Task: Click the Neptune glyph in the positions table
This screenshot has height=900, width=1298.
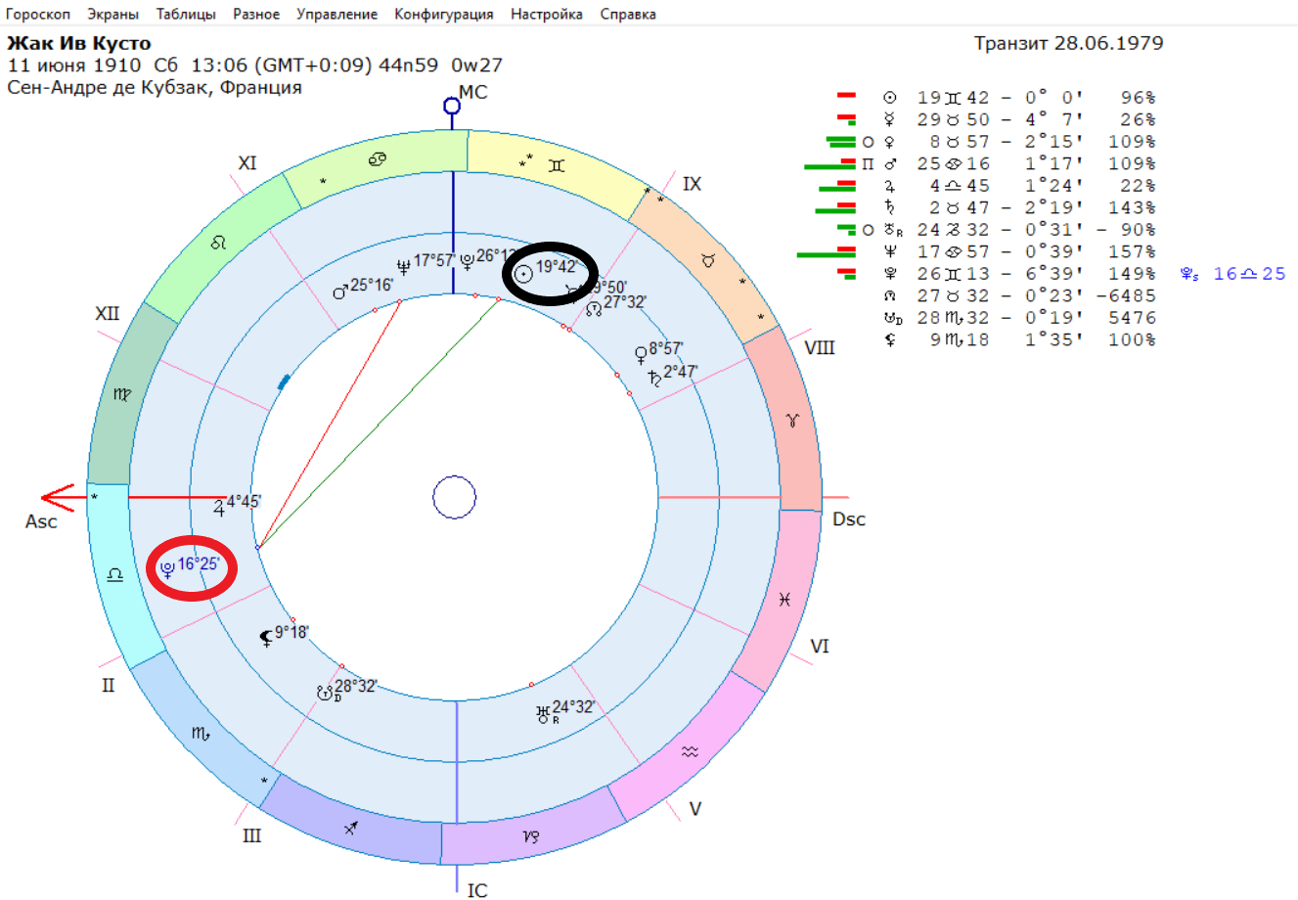Action: (890, 251)
